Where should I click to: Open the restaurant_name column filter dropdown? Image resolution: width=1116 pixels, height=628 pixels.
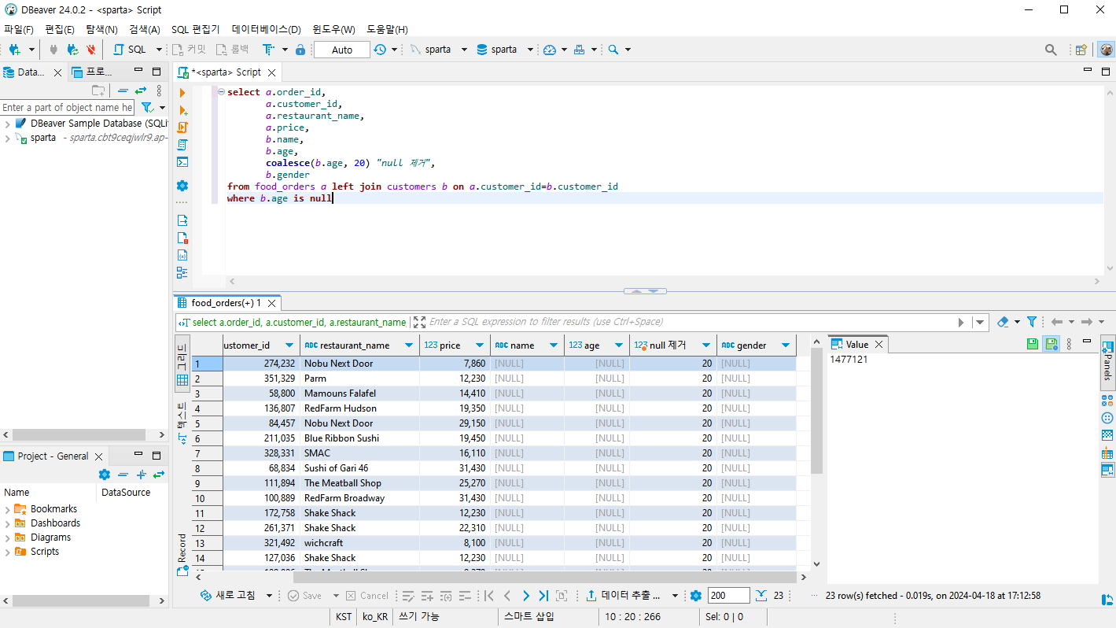409,345
